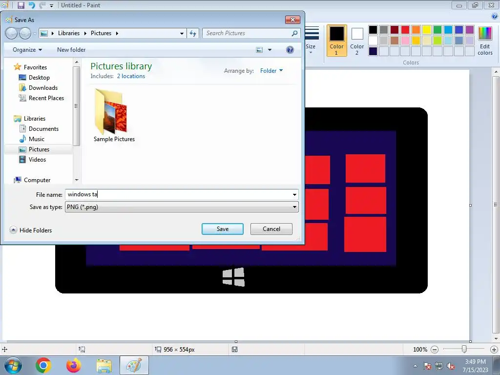Click the zoom out minus button
Viewport: 500px width, 375px height.
(435, 350)
